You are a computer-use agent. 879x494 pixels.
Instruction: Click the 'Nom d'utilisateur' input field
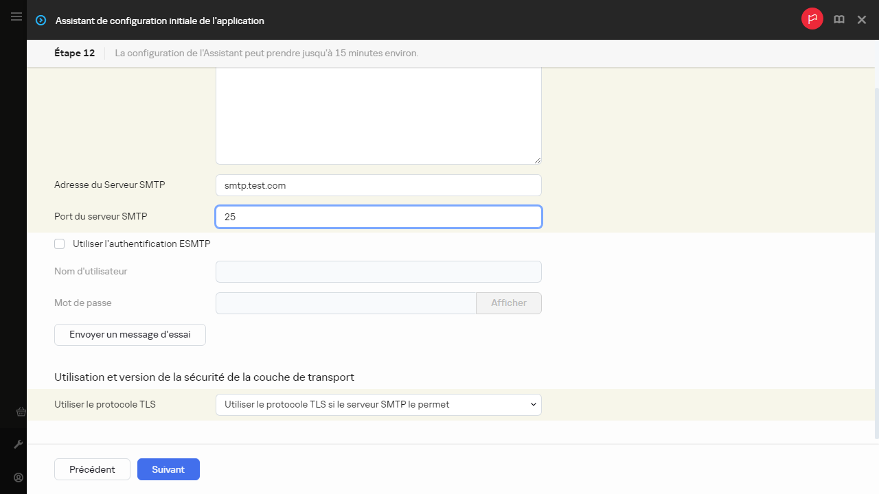pyautogui.click(x=378, y=272)
